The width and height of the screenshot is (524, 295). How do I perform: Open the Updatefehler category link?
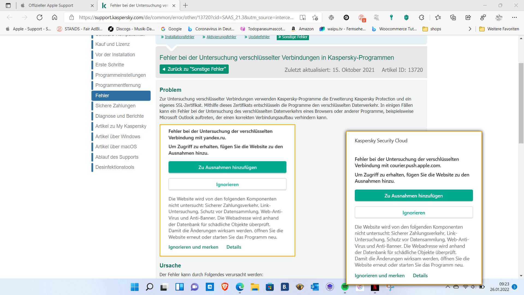coord(259,37)
